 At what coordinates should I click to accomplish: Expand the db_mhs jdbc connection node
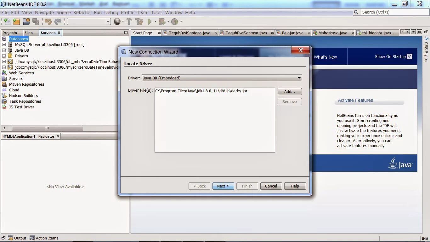pyautogui.click(x=4, y=61)
